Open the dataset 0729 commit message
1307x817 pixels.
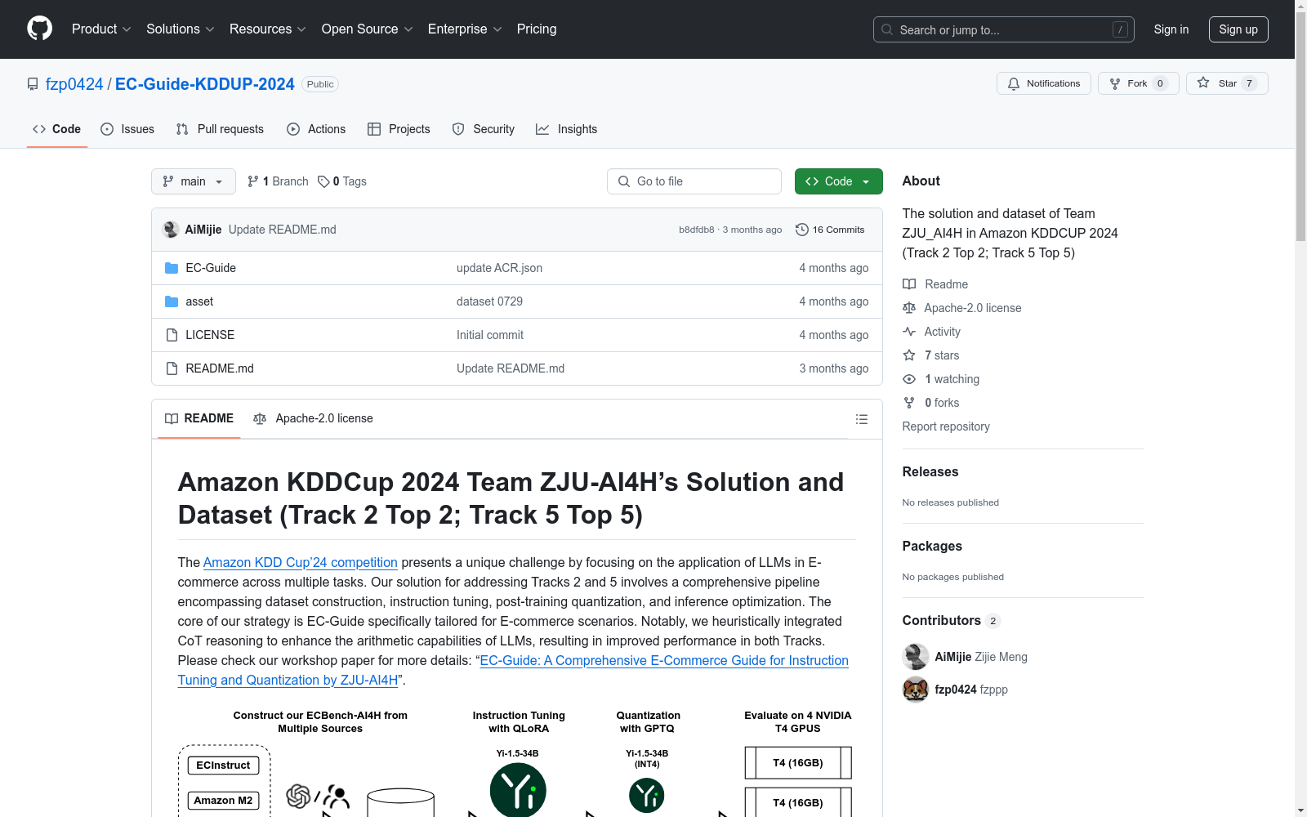489,301
